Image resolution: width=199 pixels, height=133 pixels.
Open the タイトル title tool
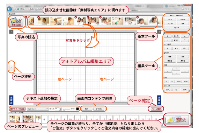point(183,20)
